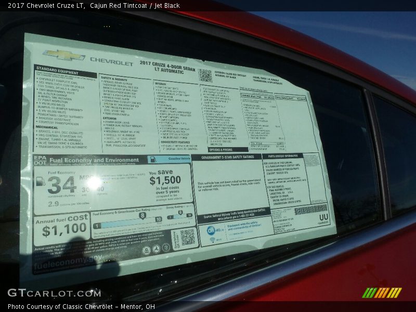The height and width of the screenshot is (312, 416).
Task: Click the Smartphone QR code on fuel label
Action: click(188, 237)
